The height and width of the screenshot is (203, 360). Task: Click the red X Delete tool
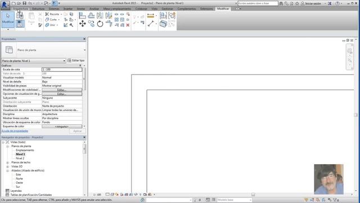(128, 25)
